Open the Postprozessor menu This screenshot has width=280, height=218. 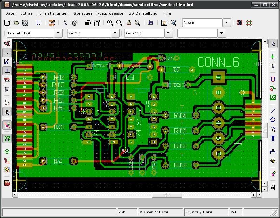[x=111, y=13]
